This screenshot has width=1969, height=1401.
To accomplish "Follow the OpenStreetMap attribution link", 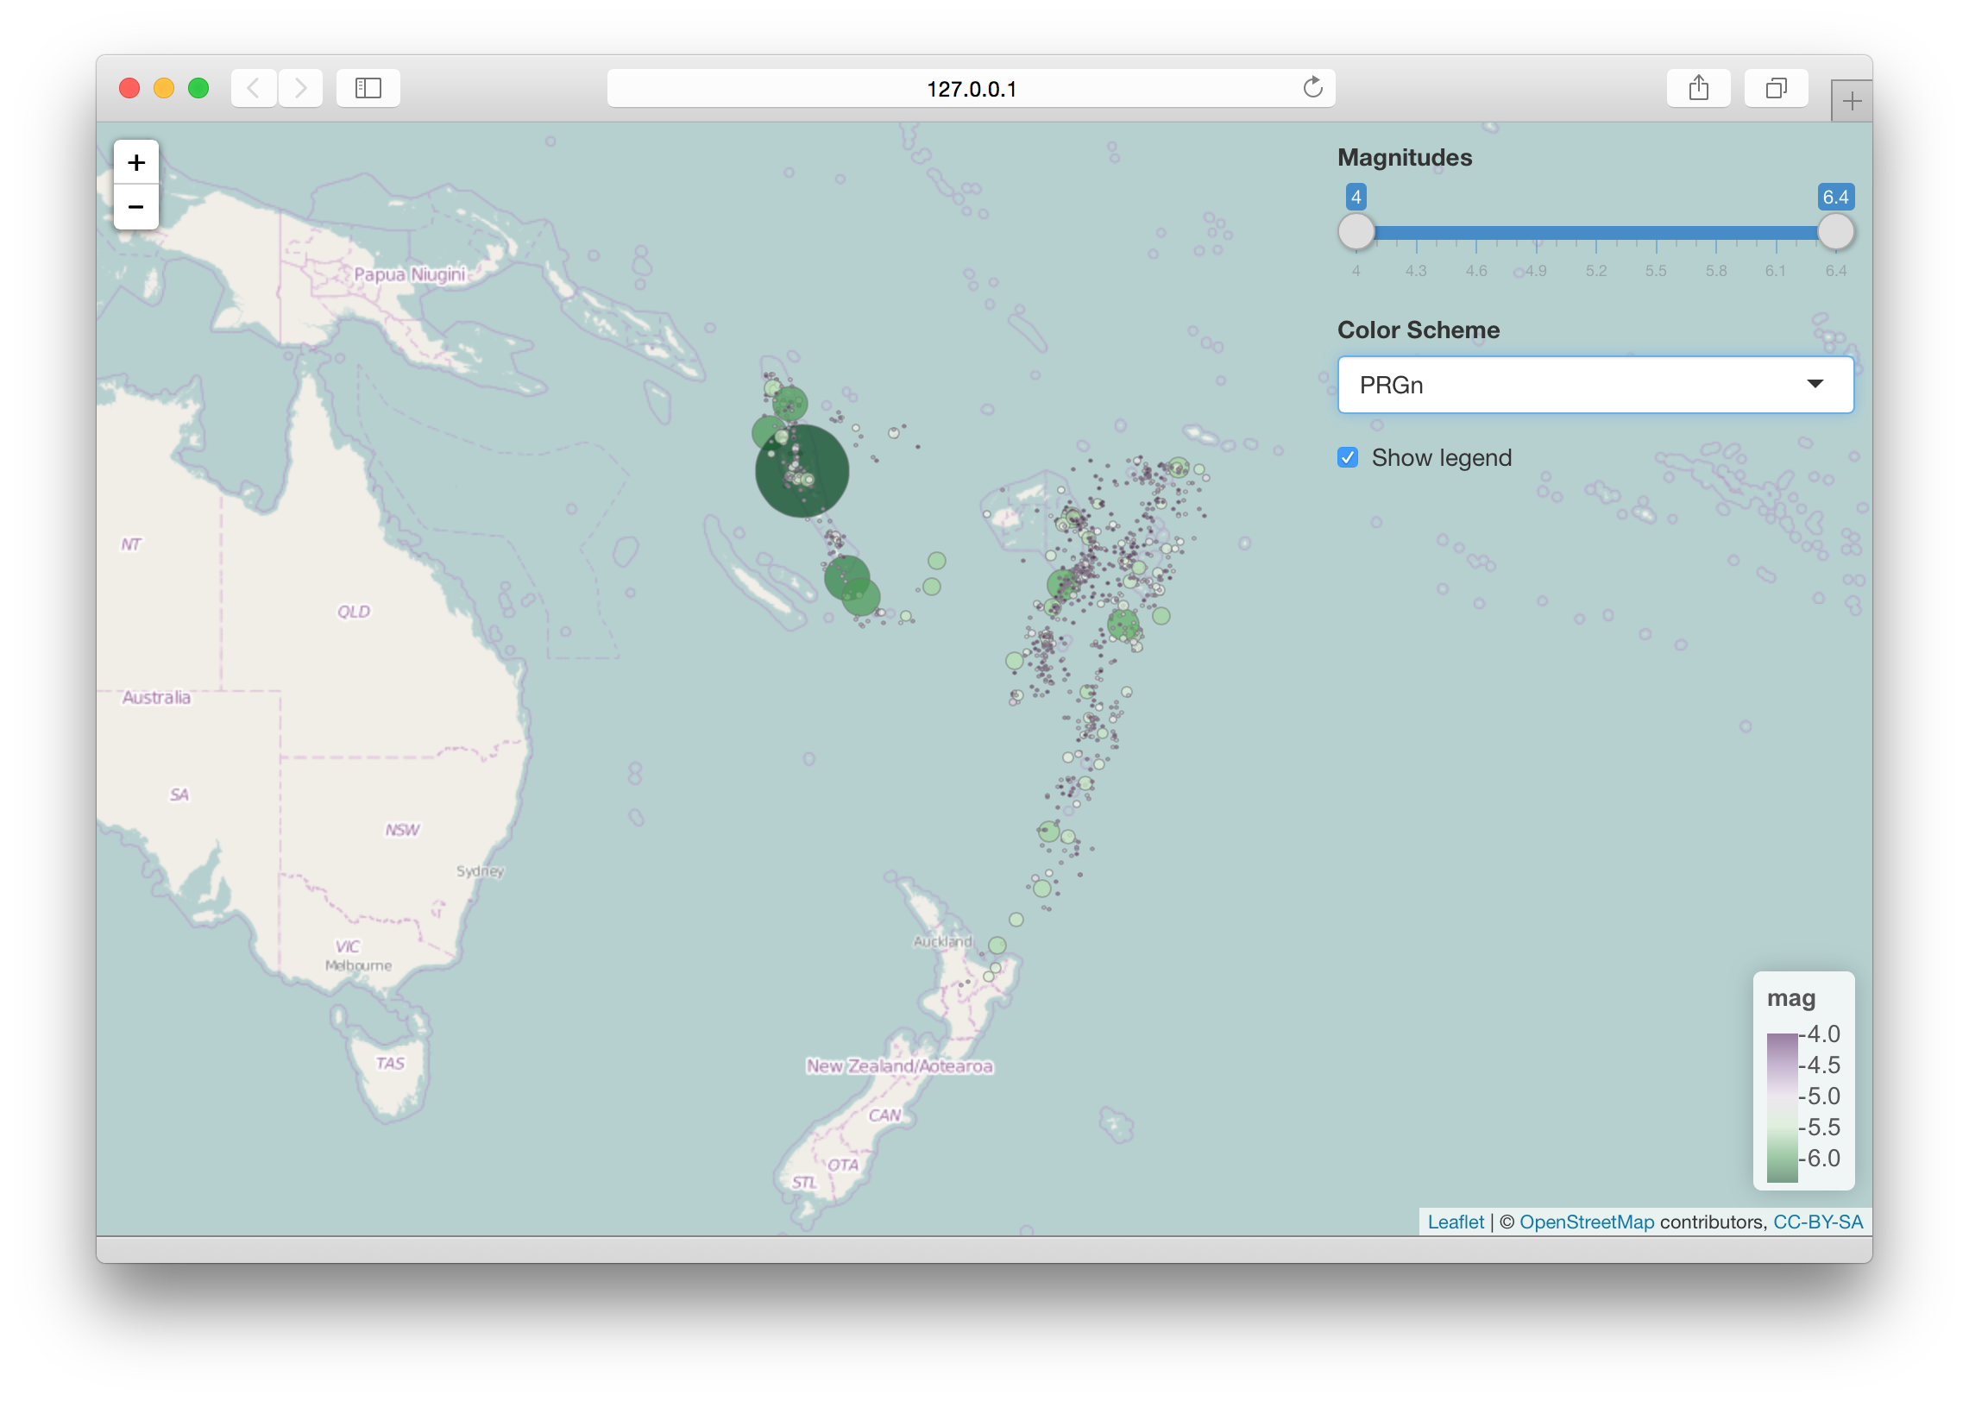I will 1587,1222.
